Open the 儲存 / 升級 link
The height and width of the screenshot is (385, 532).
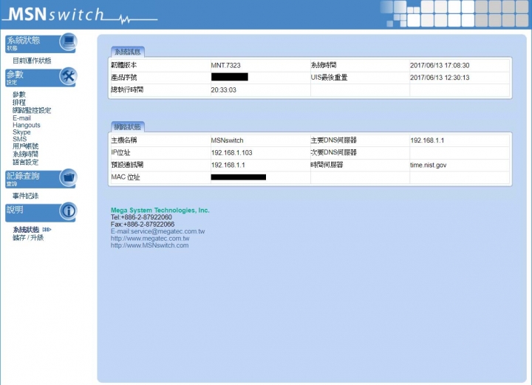pos(28,237)
